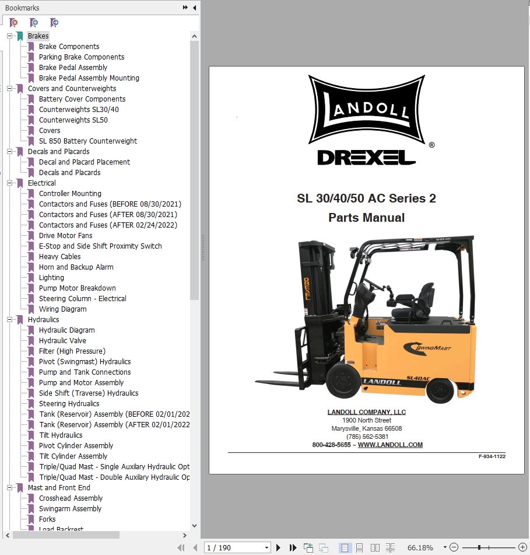Select single page layout view
This screenshot has height=555, width=530.
pyautogui.click(x=345, y=547)
